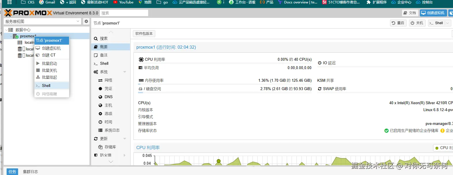Click the 内存使用率 memory icon

[141, 81]
